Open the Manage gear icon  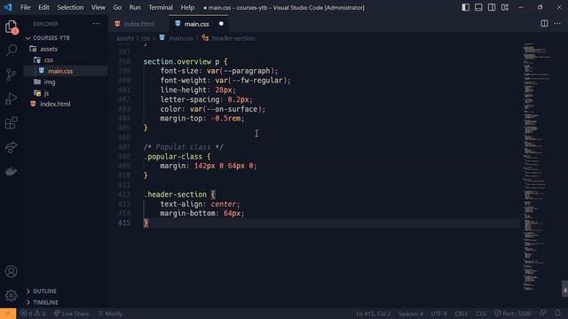(x=12, y=295)
